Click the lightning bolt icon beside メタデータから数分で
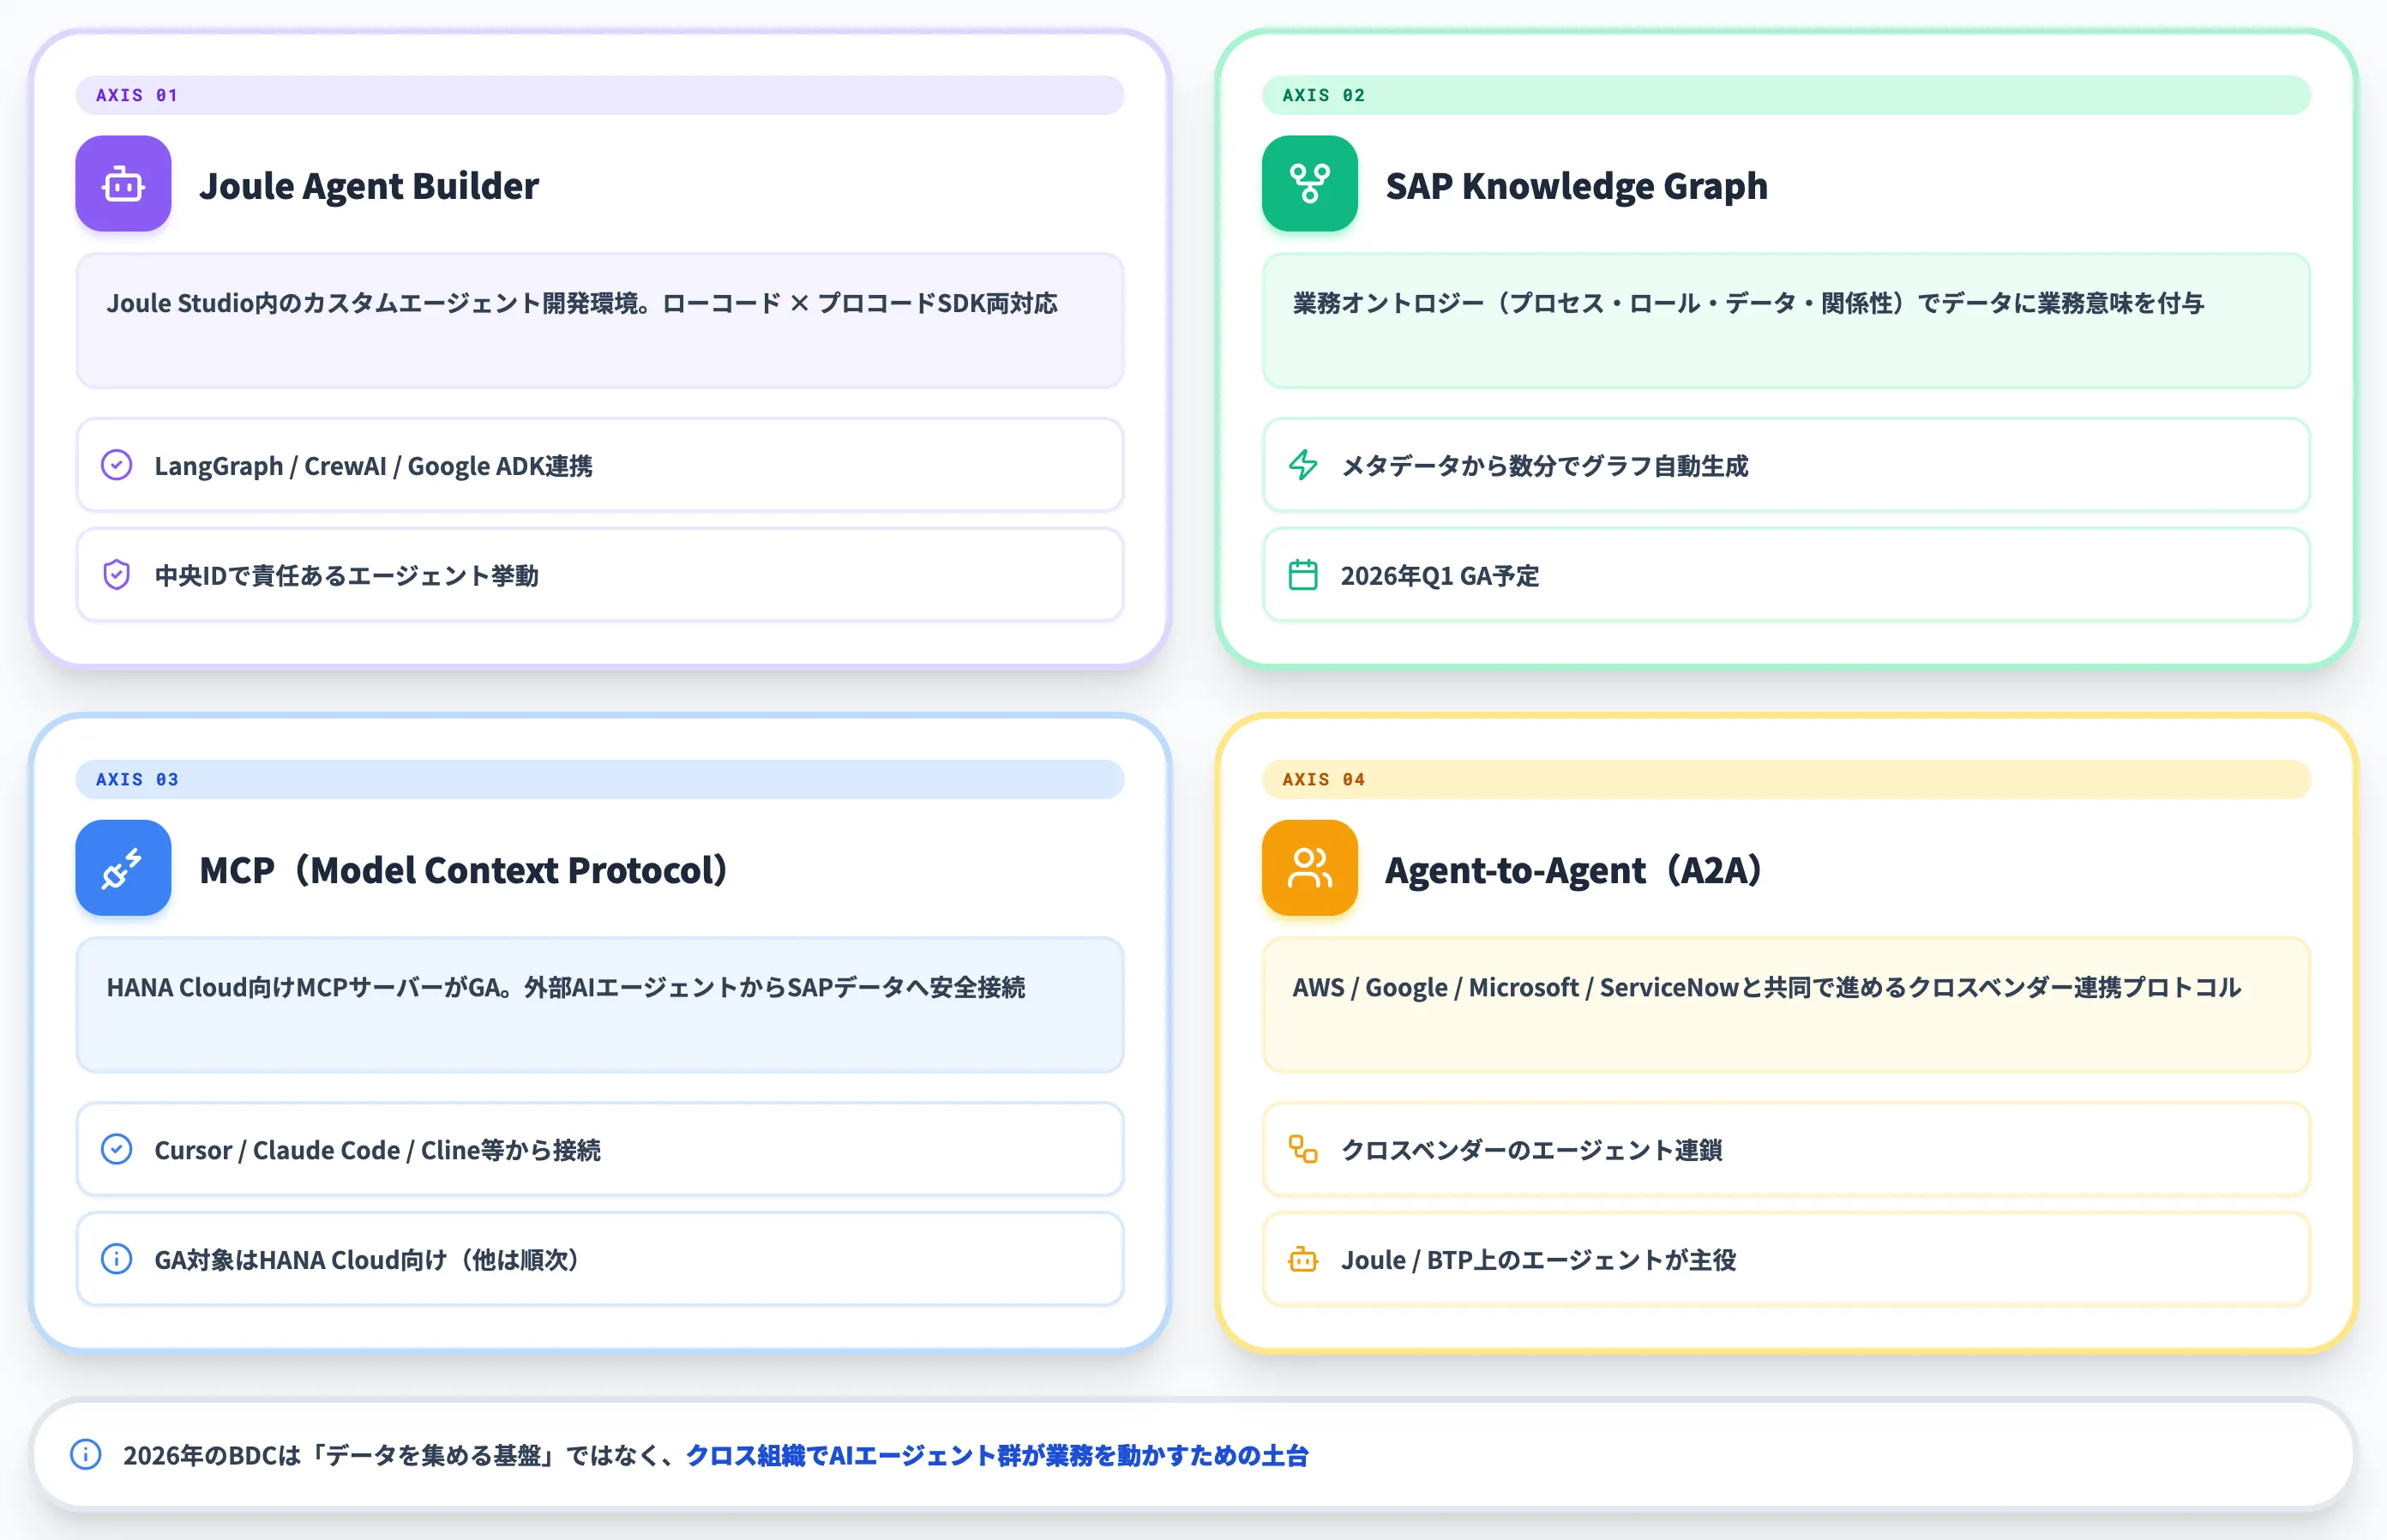Viewport: 2387px width, 1540px height. [1303, 465]
